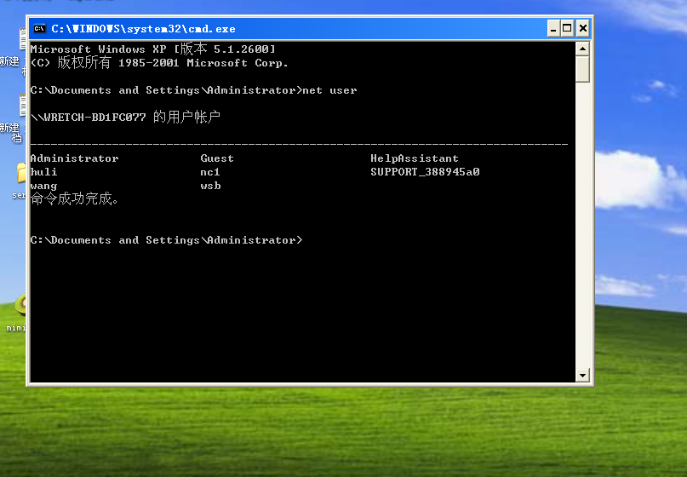Click the huli account name
Image resolution: width=687 pixels, height=477 pixels.
pos(43,172)
